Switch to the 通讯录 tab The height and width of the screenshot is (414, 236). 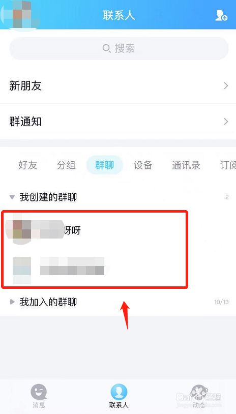click(x=186, y=165)
